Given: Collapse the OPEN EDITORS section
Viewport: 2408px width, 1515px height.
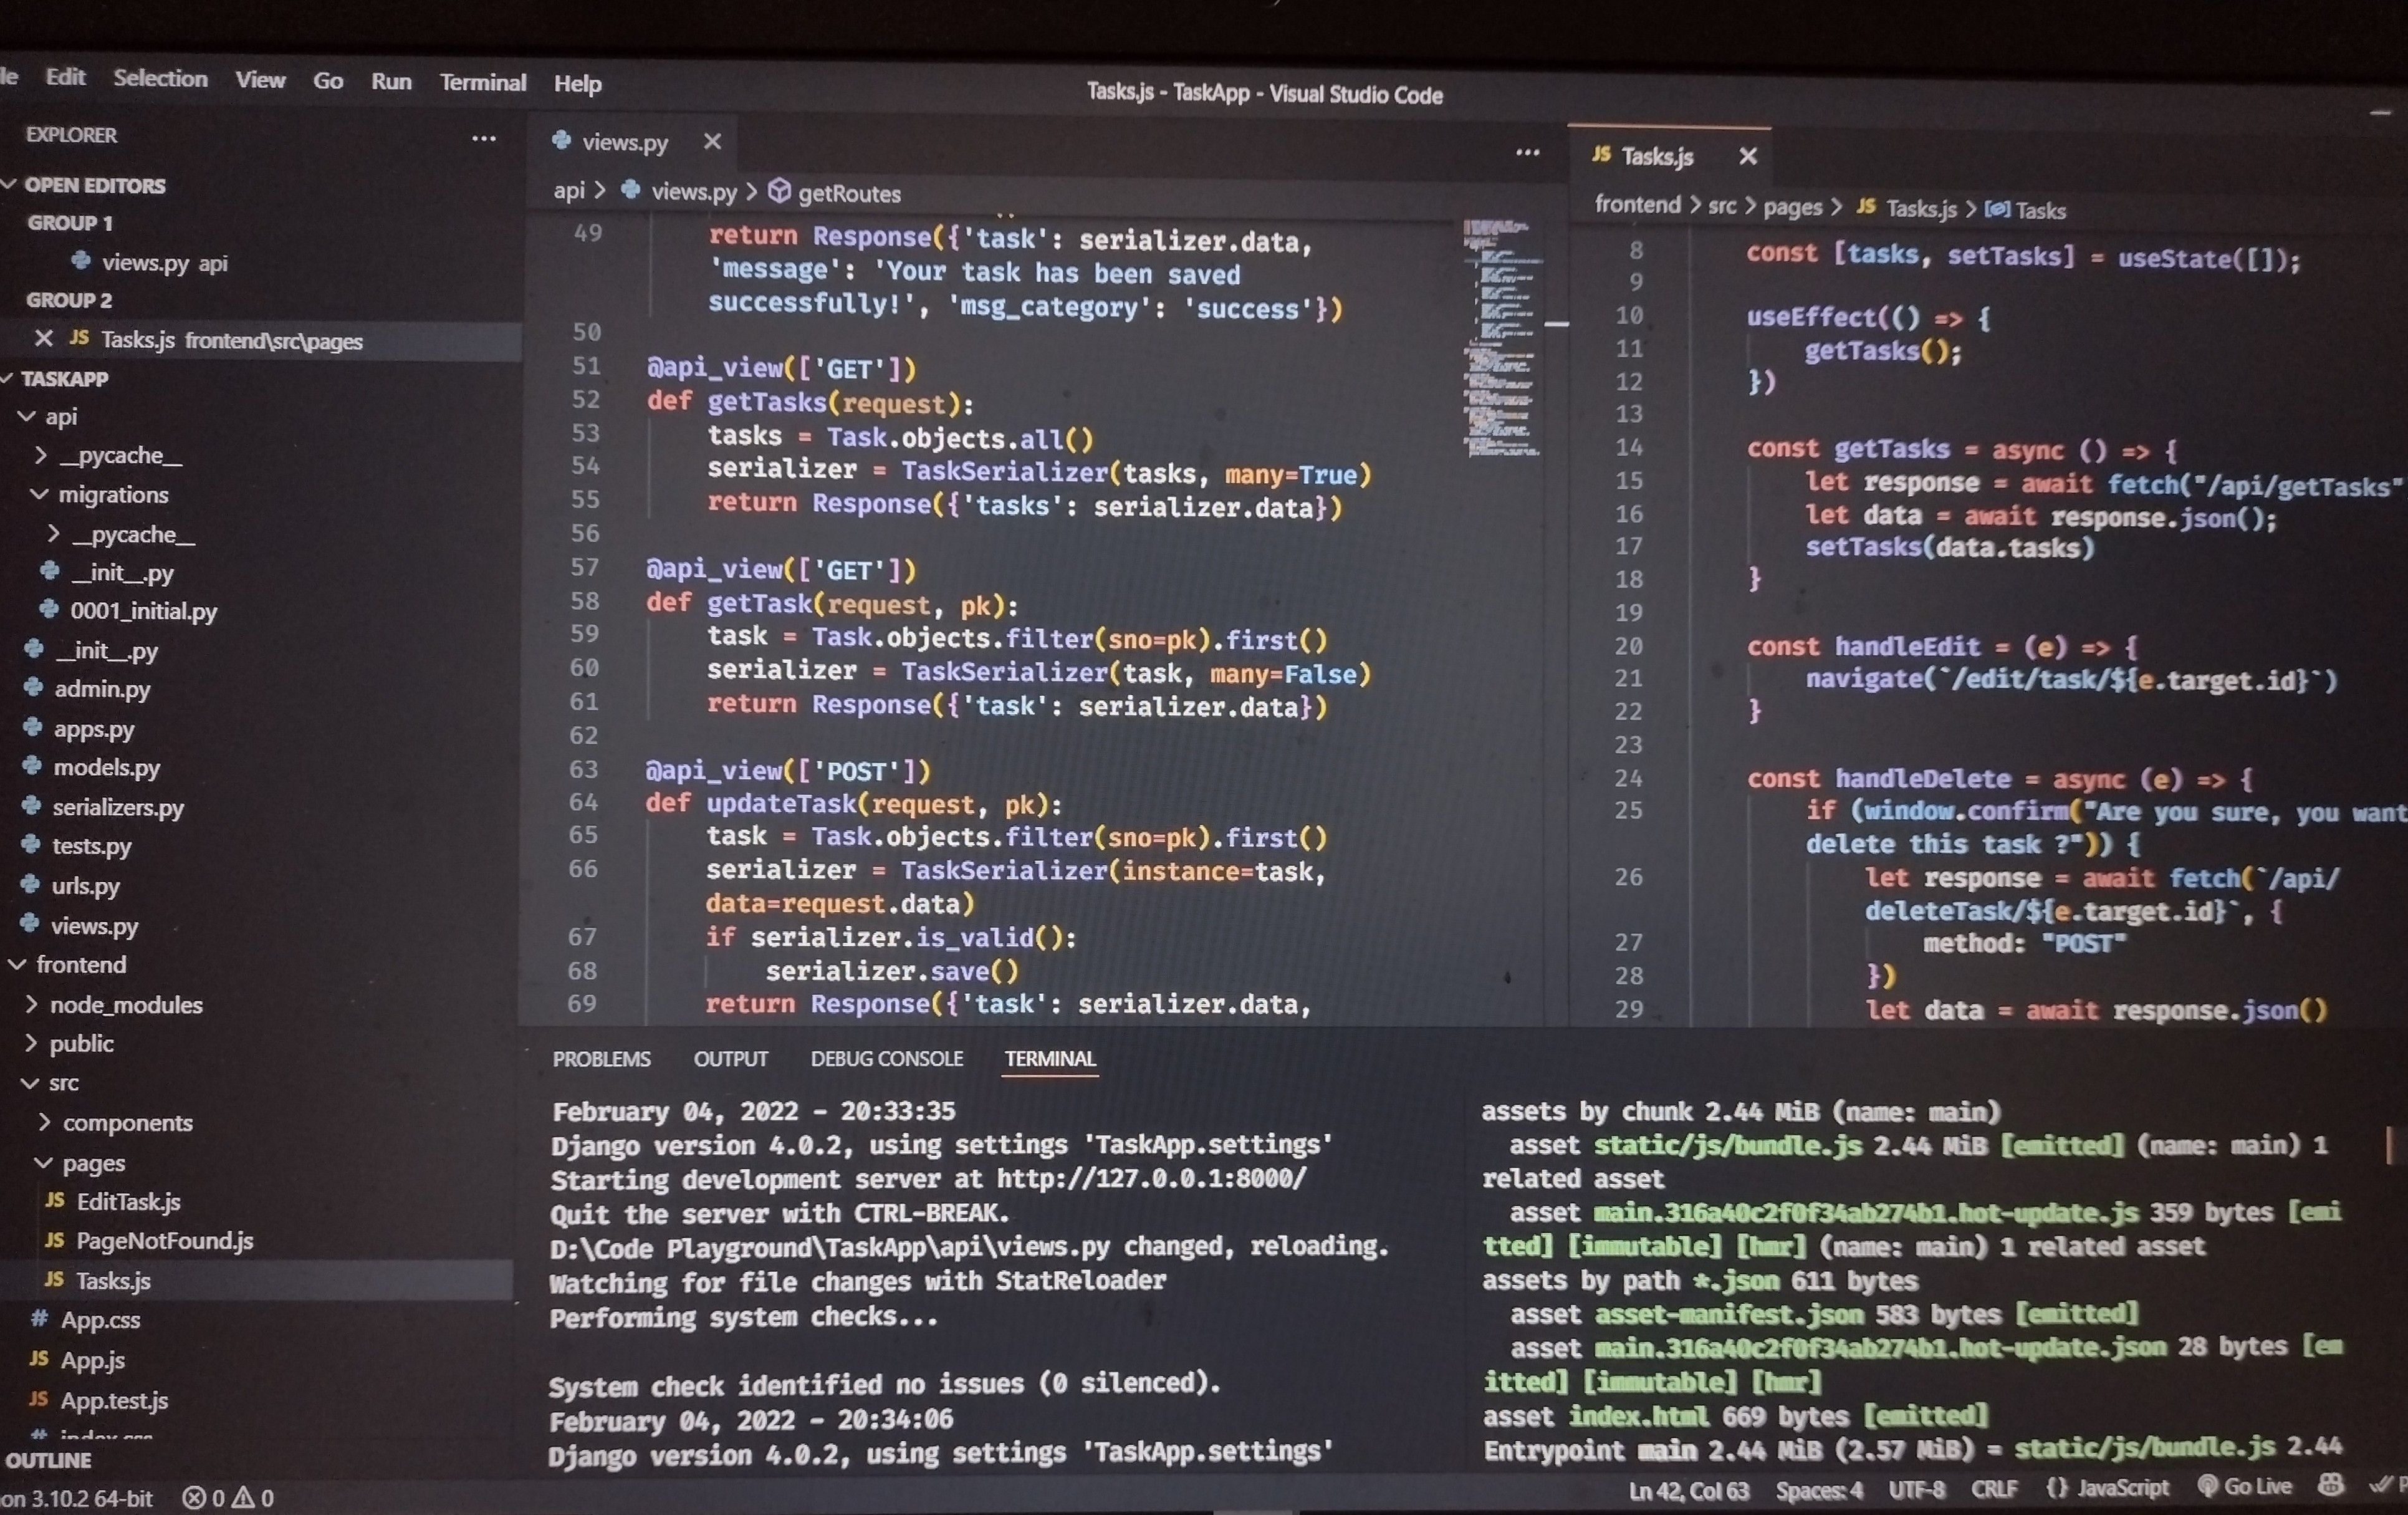Looking at the screenshot, I should coord(95,185).
